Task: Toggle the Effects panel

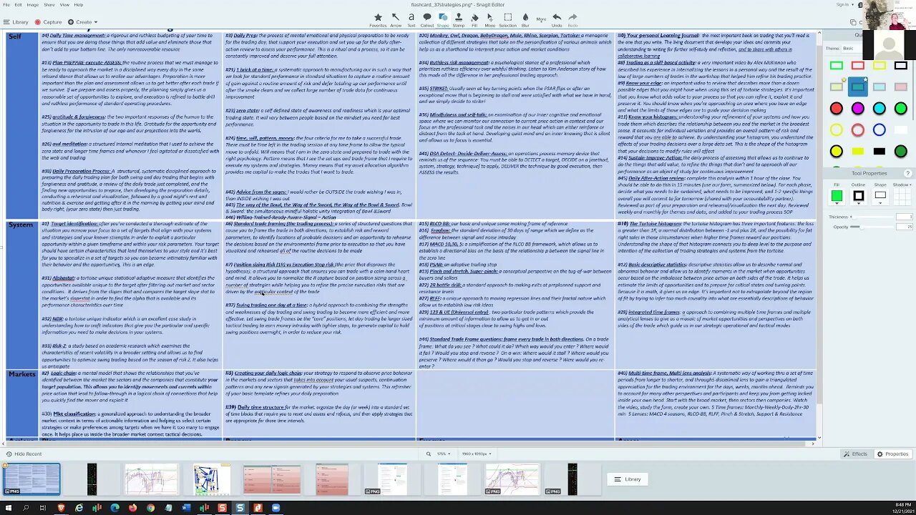Action: tap(855, 454)
